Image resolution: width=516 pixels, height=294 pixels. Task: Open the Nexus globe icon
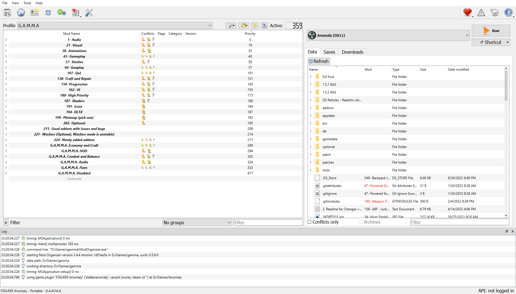(21, 13)
